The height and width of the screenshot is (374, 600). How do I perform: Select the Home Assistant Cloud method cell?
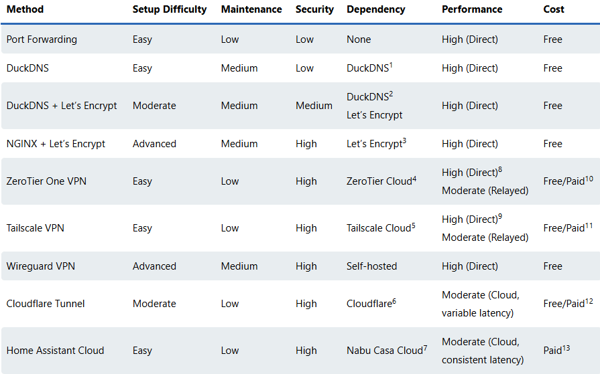pyautogui.click(x=55, y=351)
